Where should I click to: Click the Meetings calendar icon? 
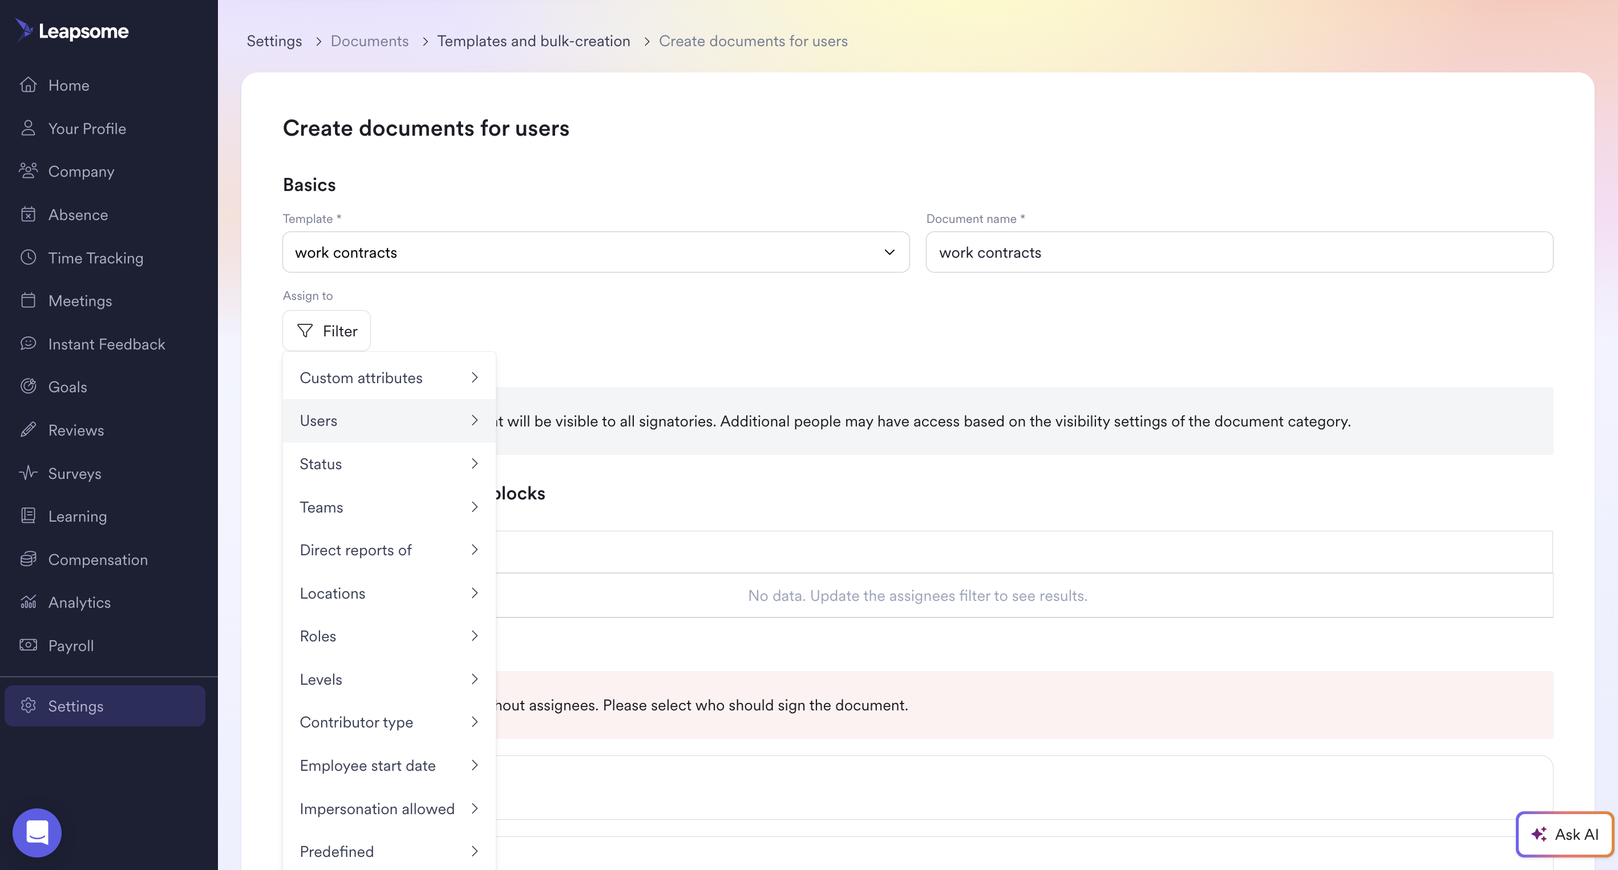pos(29,300)
